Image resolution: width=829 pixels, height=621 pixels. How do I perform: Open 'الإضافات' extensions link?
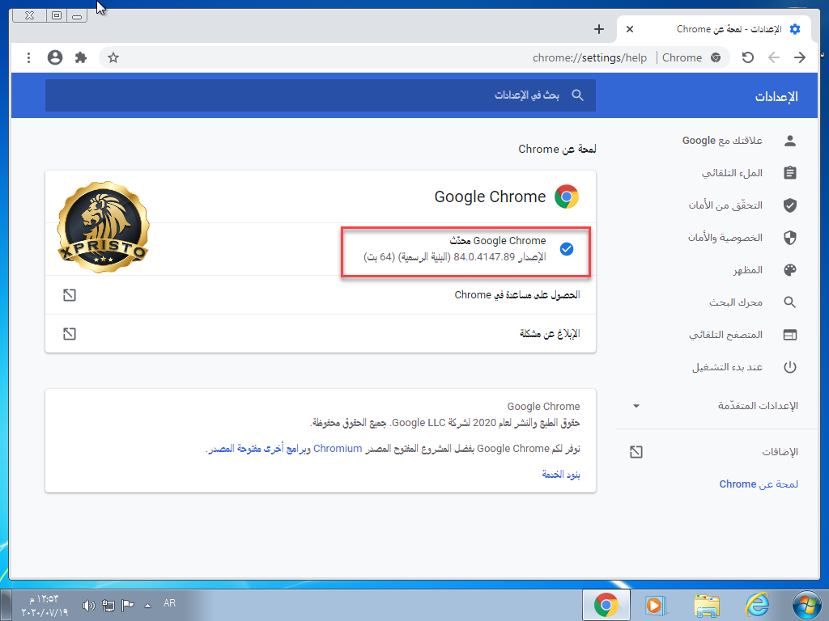pyautogui.click(x=780, y=451)
